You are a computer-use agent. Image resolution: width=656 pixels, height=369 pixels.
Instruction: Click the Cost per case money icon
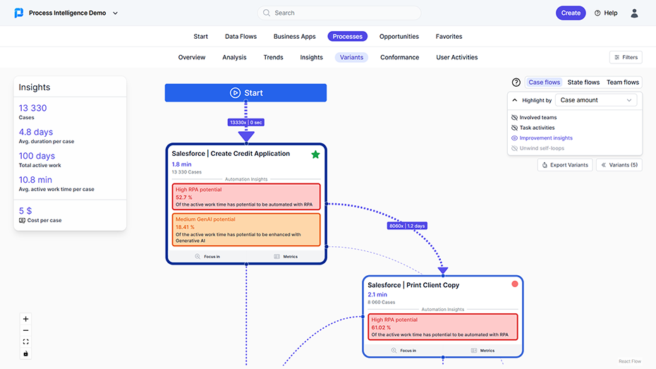(x=22, y=220)
